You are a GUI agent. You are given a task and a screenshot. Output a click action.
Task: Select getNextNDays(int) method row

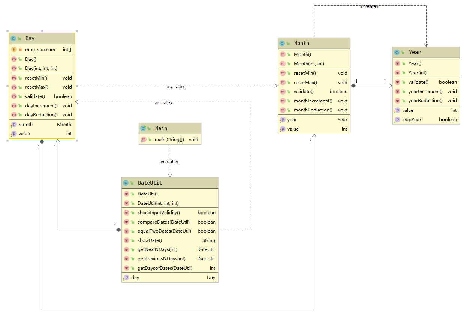tap(170, 249)
